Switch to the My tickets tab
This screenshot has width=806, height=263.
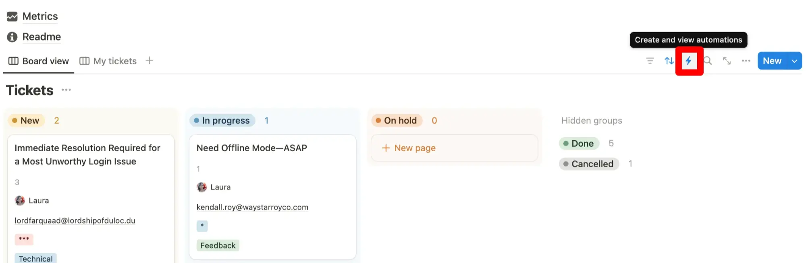click(x=108, y=61)
